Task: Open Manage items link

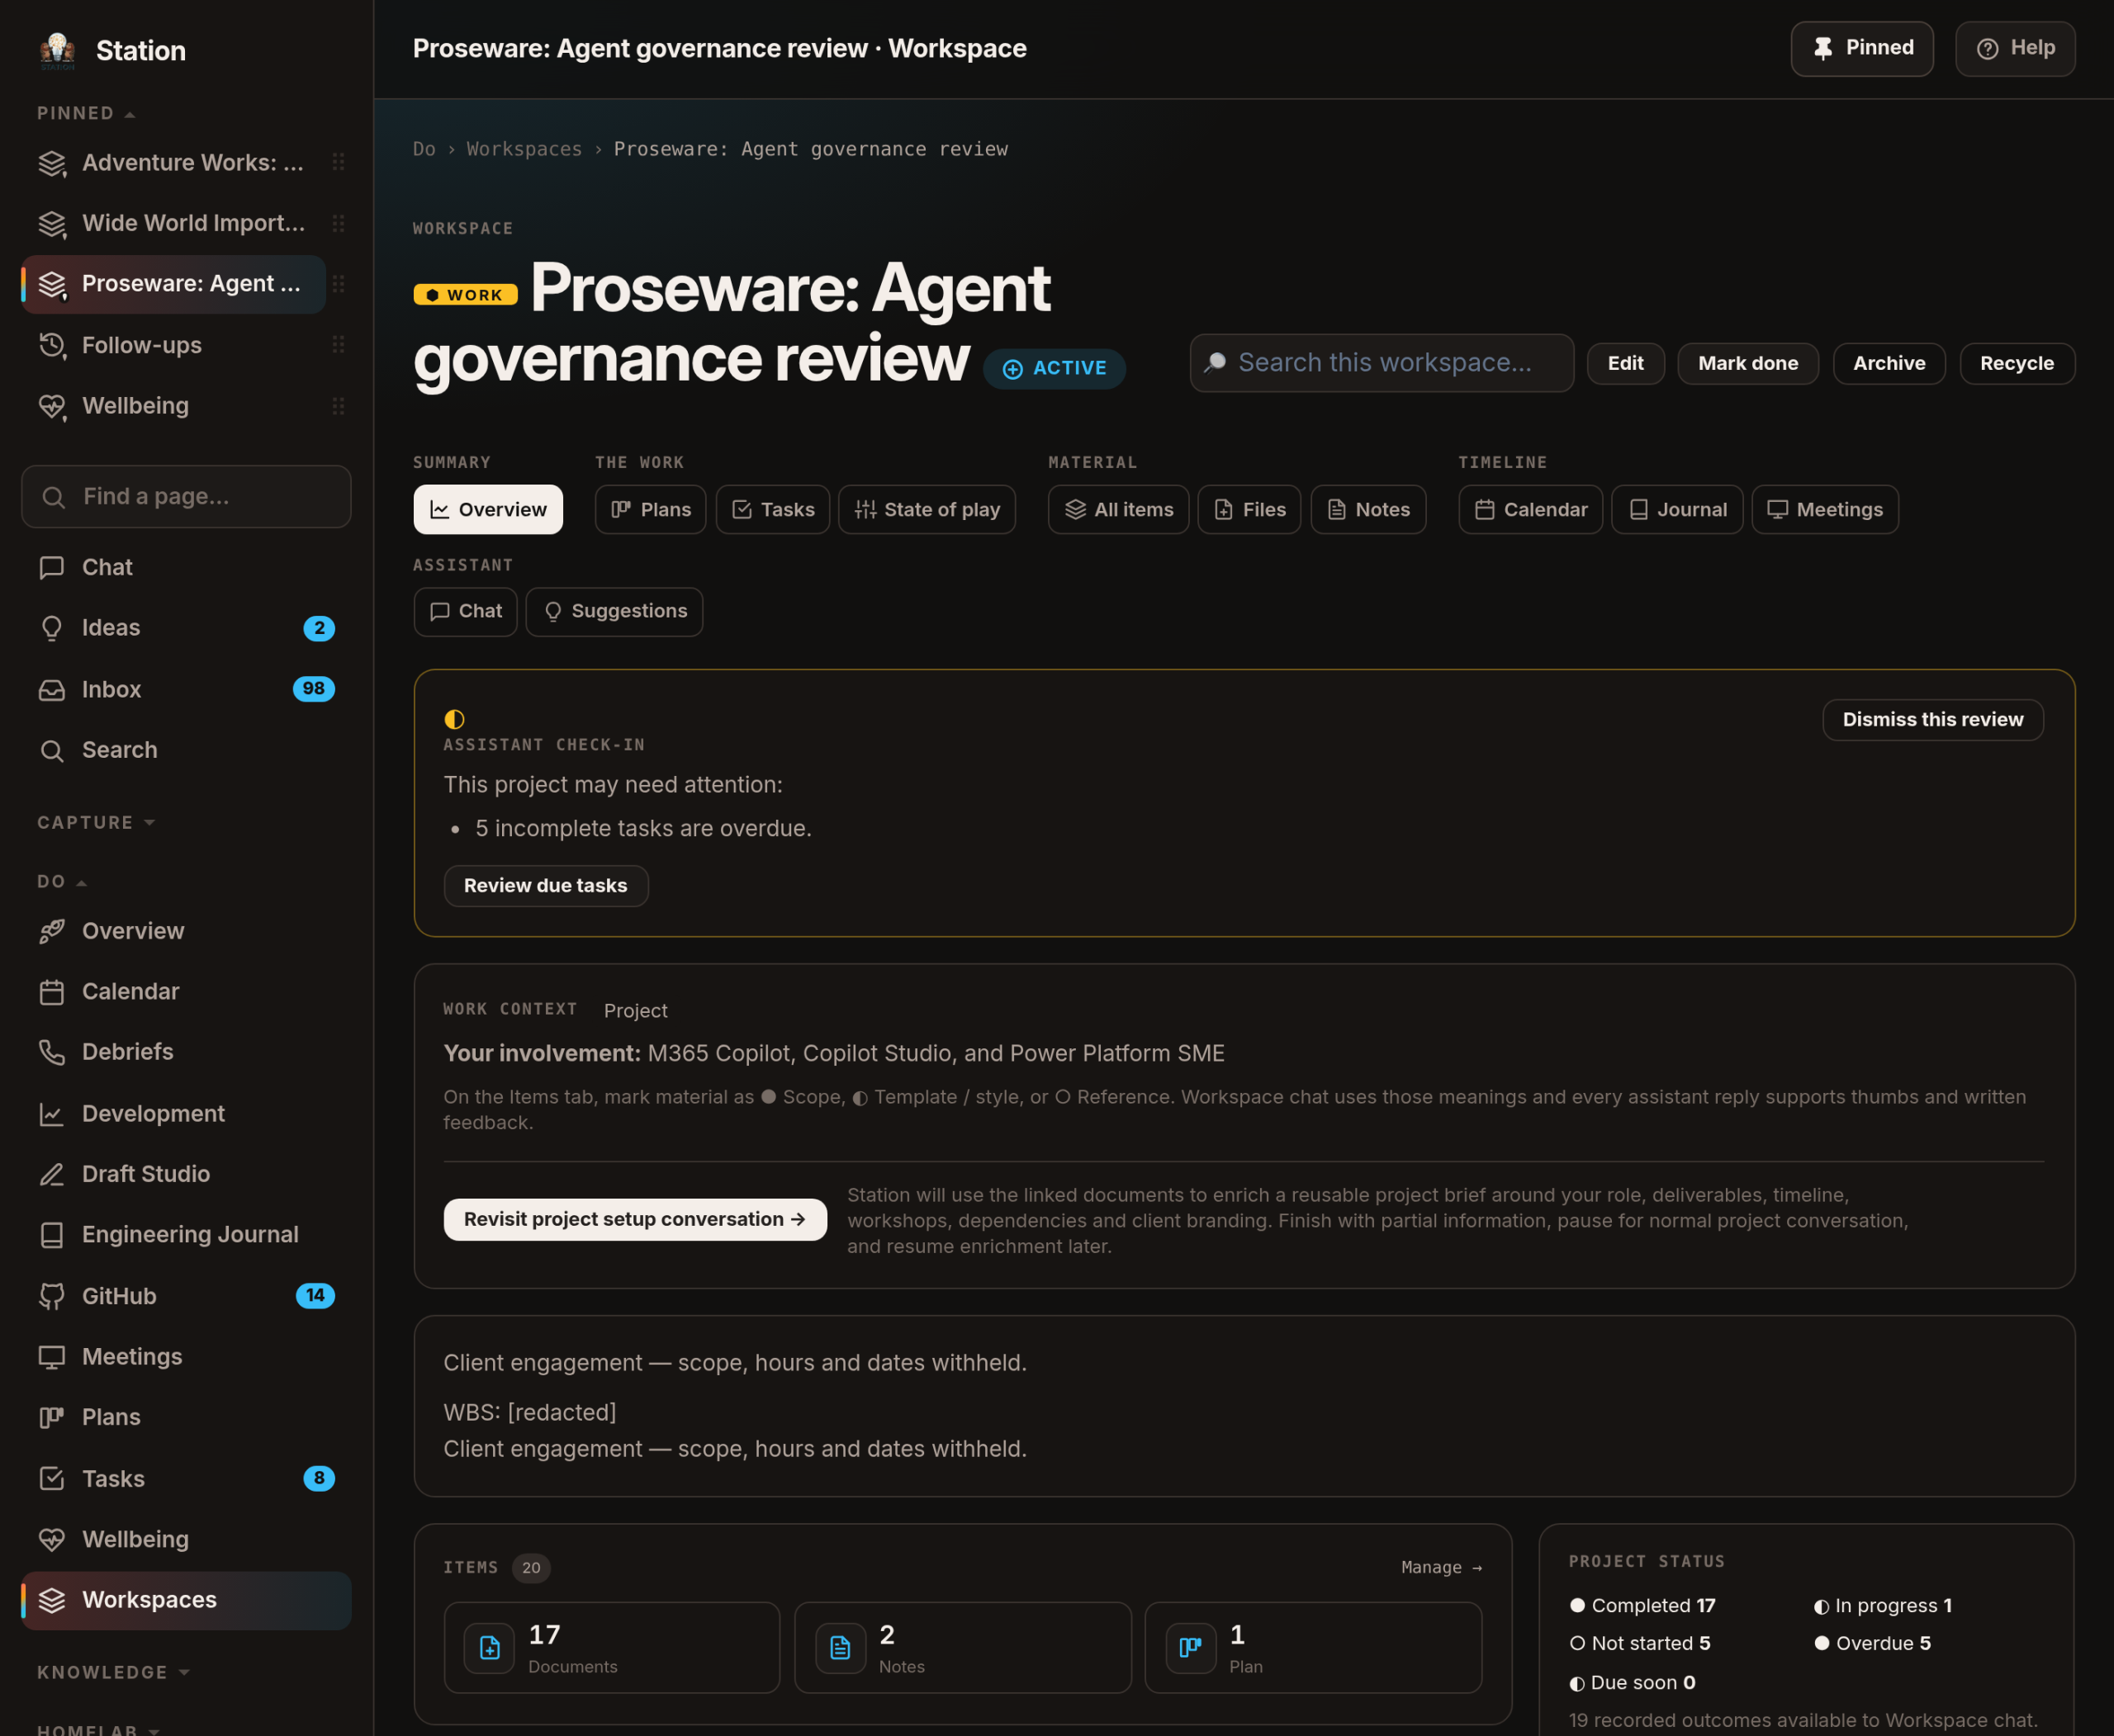Action: [1441, 1567]
